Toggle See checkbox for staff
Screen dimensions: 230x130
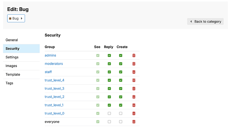98,72
